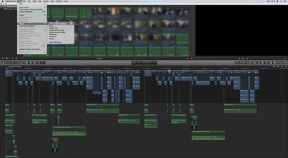Open the Themes Browser icon
Viewport: 288px width, 158px height.
275,63
